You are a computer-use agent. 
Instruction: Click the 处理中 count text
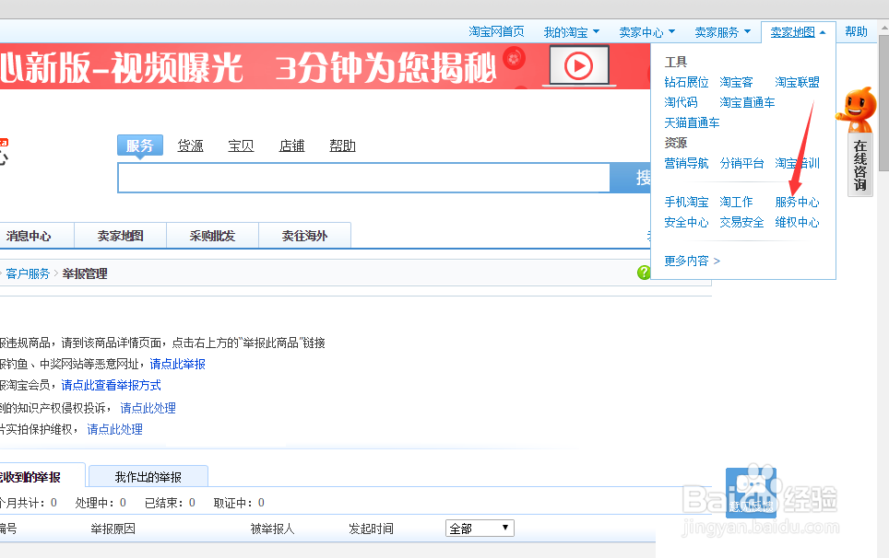point(101,503)
